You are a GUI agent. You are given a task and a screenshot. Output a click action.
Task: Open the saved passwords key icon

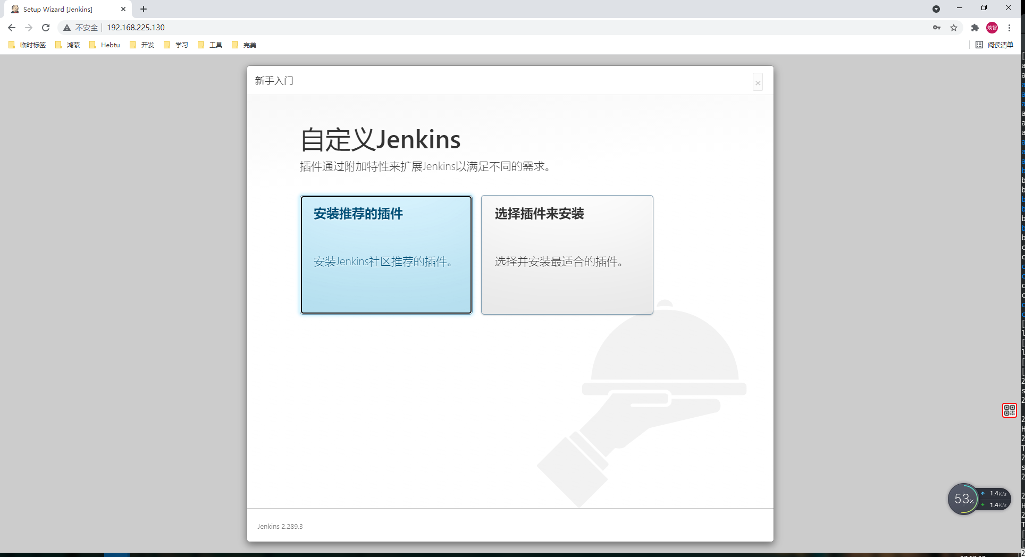coord(937,28)
